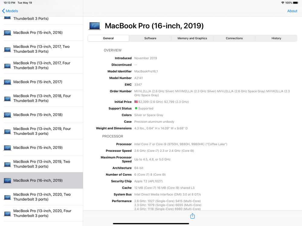The height and width of the screenshot is (226, 302).
Task: Click the MacBook Pro (16-inch, 2019) heading
Action: (x=154, y=26)
